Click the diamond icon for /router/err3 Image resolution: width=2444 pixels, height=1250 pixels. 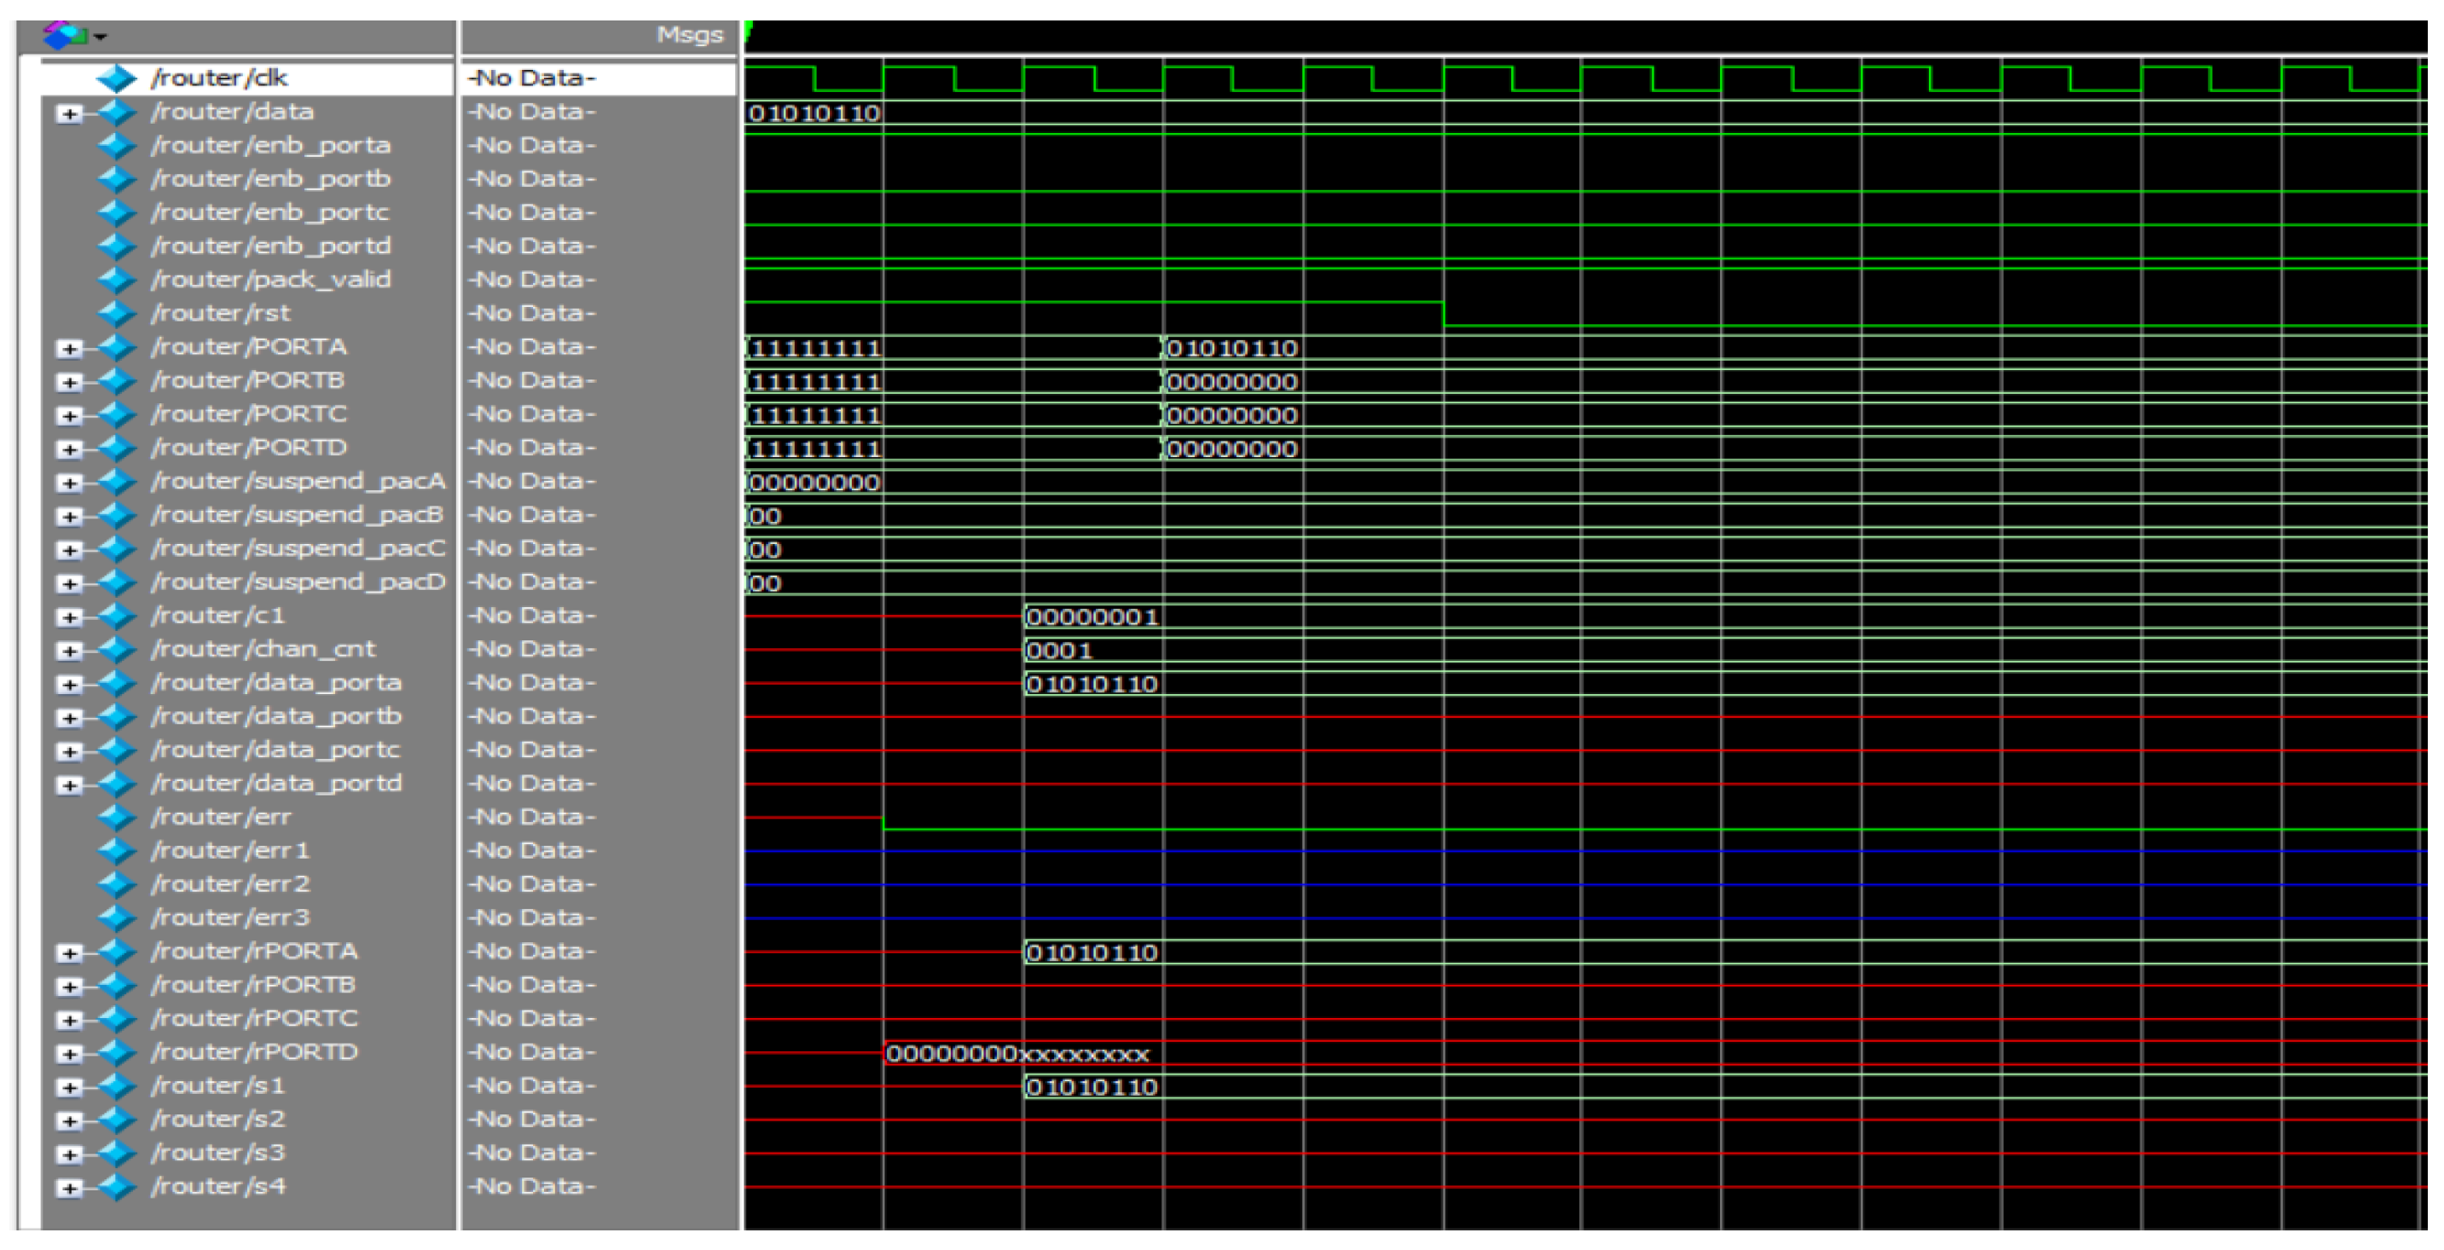[x=117, y=917]
